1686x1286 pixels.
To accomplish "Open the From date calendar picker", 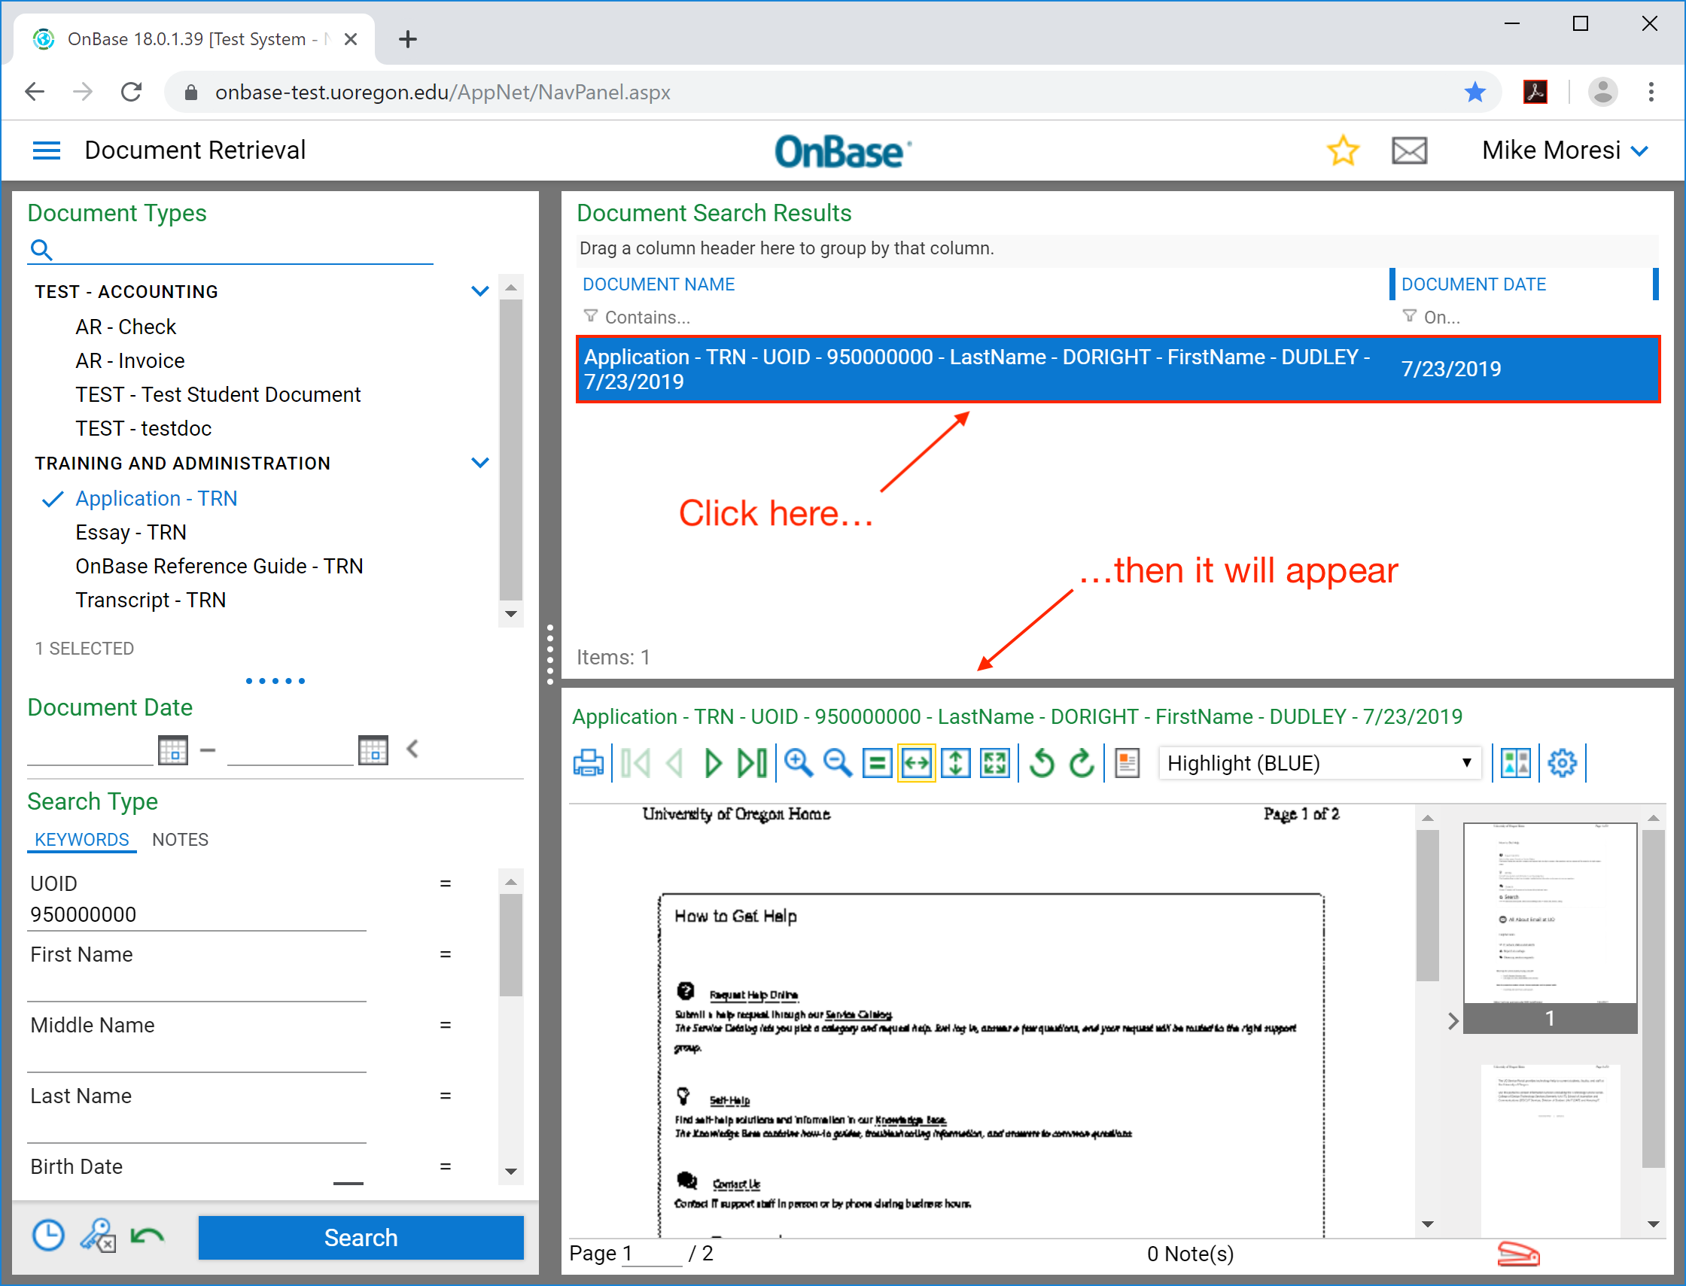I will click(173, 749).
